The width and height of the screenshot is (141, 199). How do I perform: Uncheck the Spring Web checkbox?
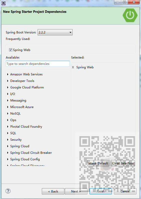click(11, 50)
